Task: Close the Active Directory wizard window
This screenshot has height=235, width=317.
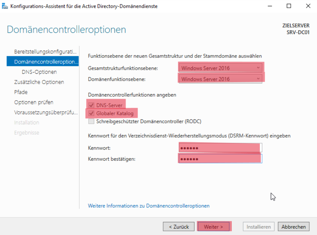Action: pyautogui.click(x=308, y=6)
